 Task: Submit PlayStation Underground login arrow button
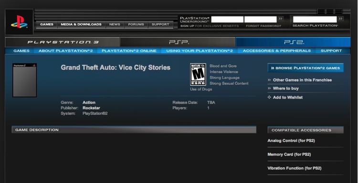(281, 19)
